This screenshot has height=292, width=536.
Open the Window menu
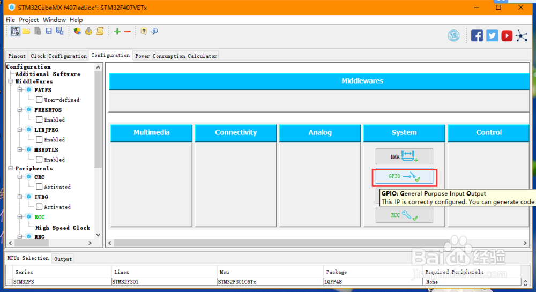[x=54, y=20]
